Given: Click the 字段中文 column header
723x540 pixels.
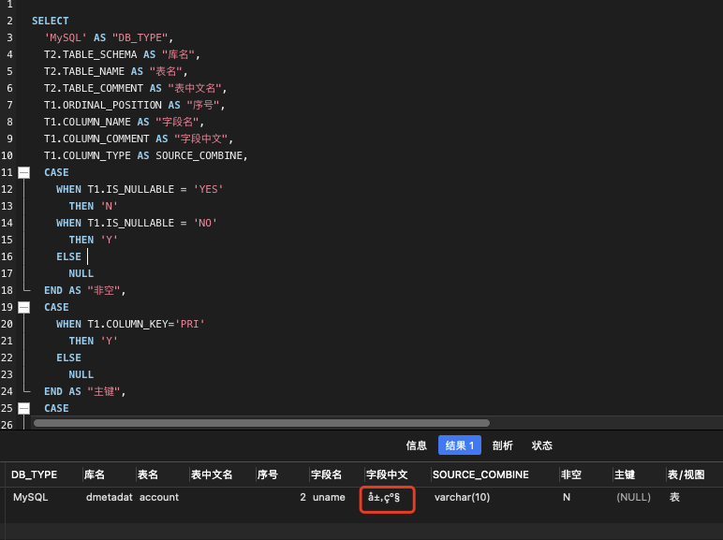Looking at the screenshot, I should pos(387,474).
